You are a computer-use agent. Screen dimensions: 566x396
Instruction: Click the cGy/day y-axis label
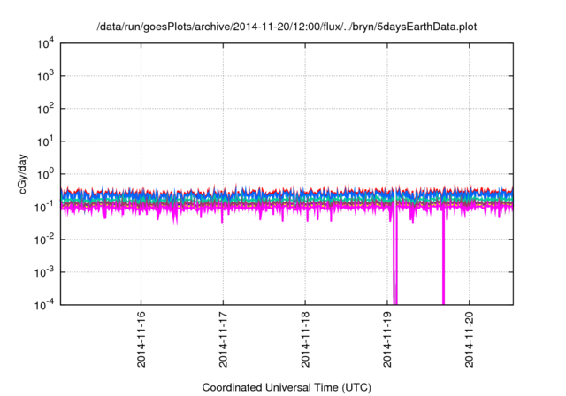(x=22, y=174)
